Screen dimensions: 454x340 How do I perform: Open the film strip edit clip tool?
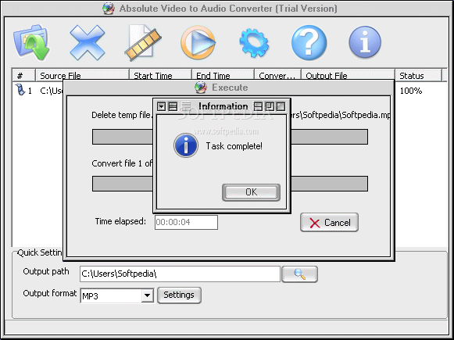click(143, 42)
